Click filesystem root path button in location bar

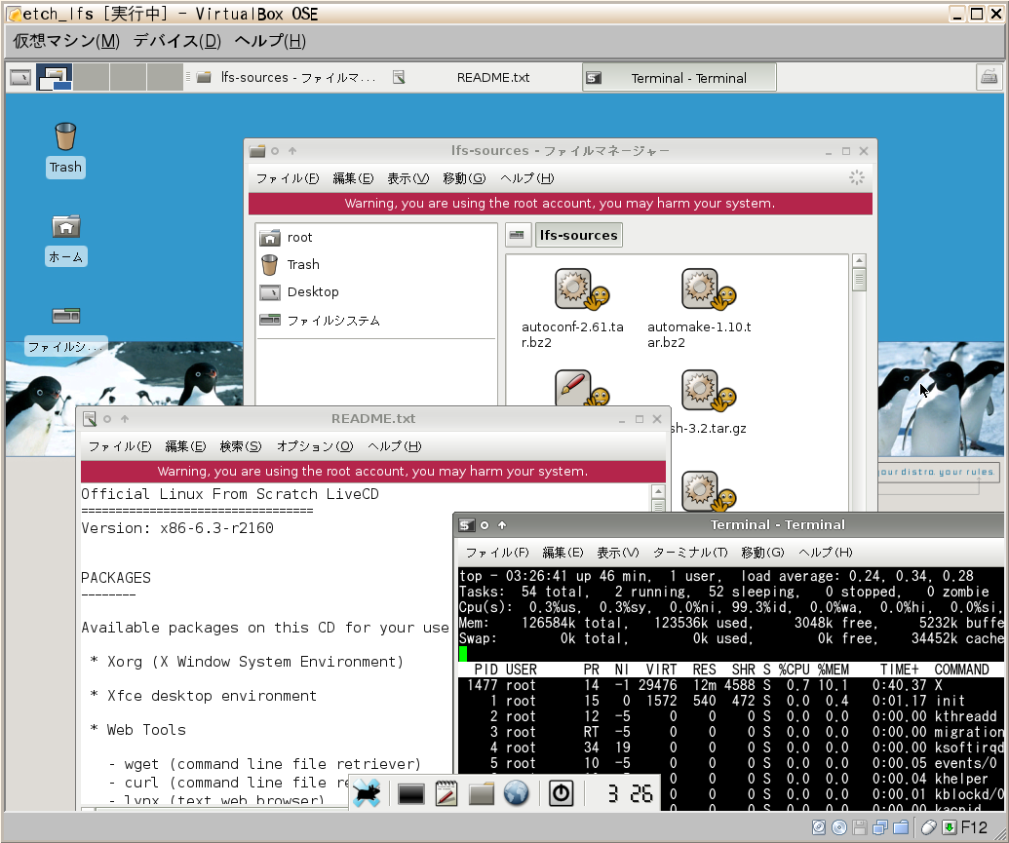[518, 235]
